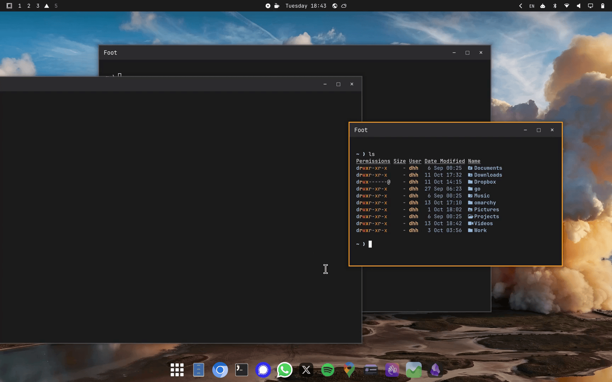
Task: Toggle the coffee cup idle inhibitor
Action: [277, 6]
